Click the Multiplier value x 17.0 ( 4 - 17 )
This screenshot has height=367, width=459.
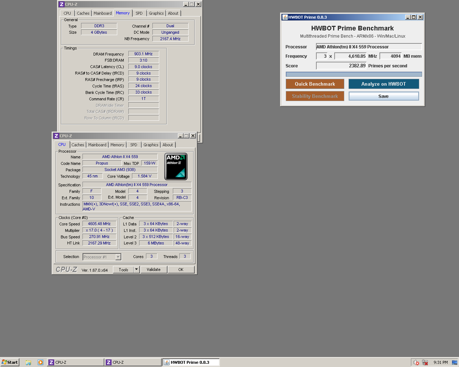pos(99,230)
